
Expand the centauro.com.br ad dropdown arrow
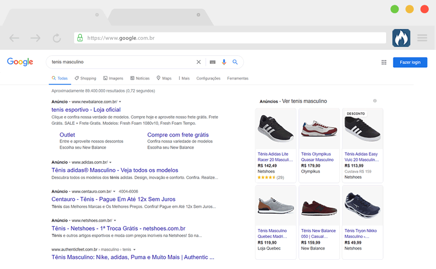click(x=114, y=192)
